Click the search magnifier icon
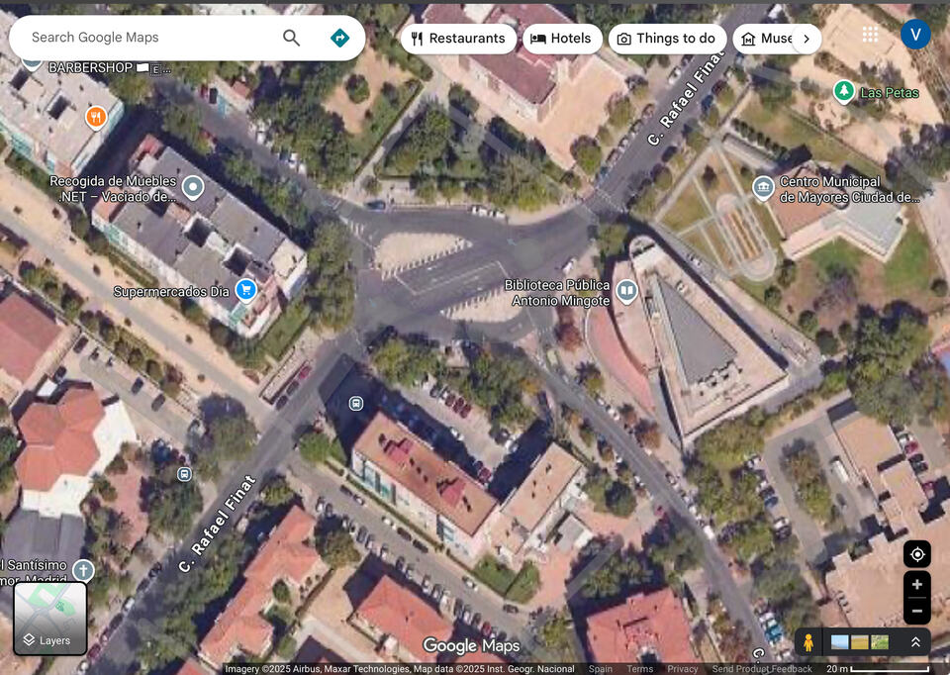 291,38
